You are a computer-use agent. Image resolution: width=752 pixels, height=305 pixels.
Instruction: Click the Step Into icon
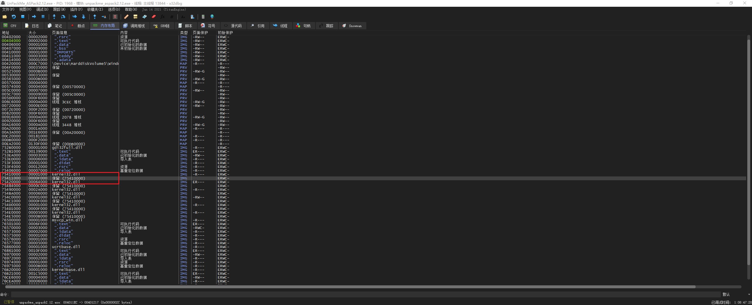click(54, 17)
